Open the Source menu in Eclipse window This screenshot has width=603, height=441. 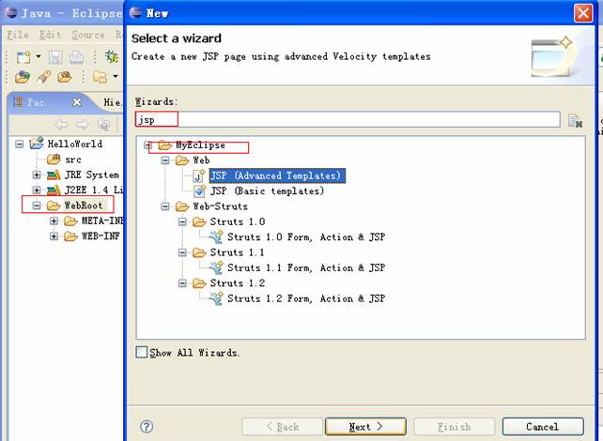pyautogui.click(x=87, y=35)
